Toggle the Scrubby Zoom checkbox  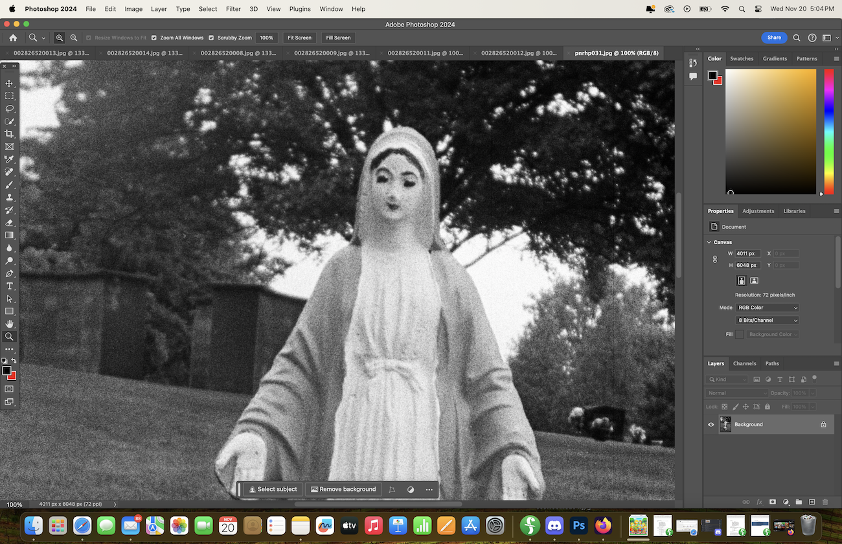coord(211,38)
